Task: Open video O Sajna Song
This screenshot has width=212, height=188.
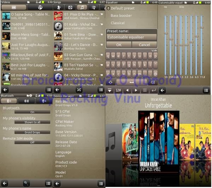Action: pos(26,16)
